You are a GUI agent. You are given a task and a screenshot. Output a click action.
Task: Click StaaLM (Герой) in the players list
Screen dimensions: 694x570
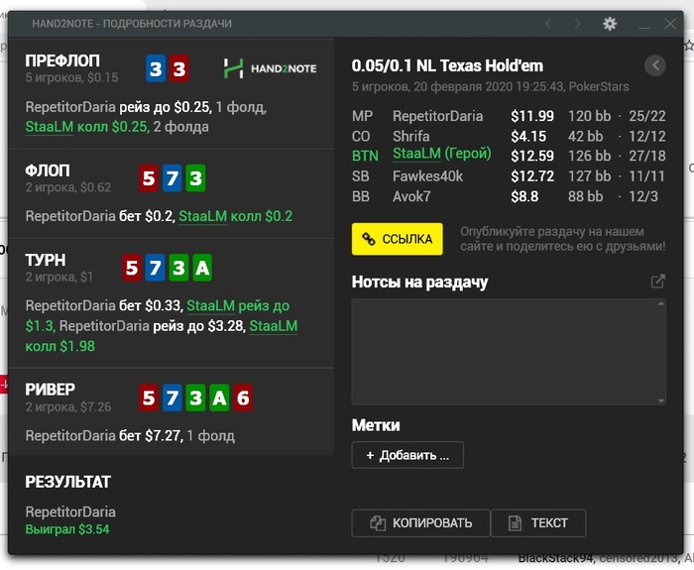442,154
